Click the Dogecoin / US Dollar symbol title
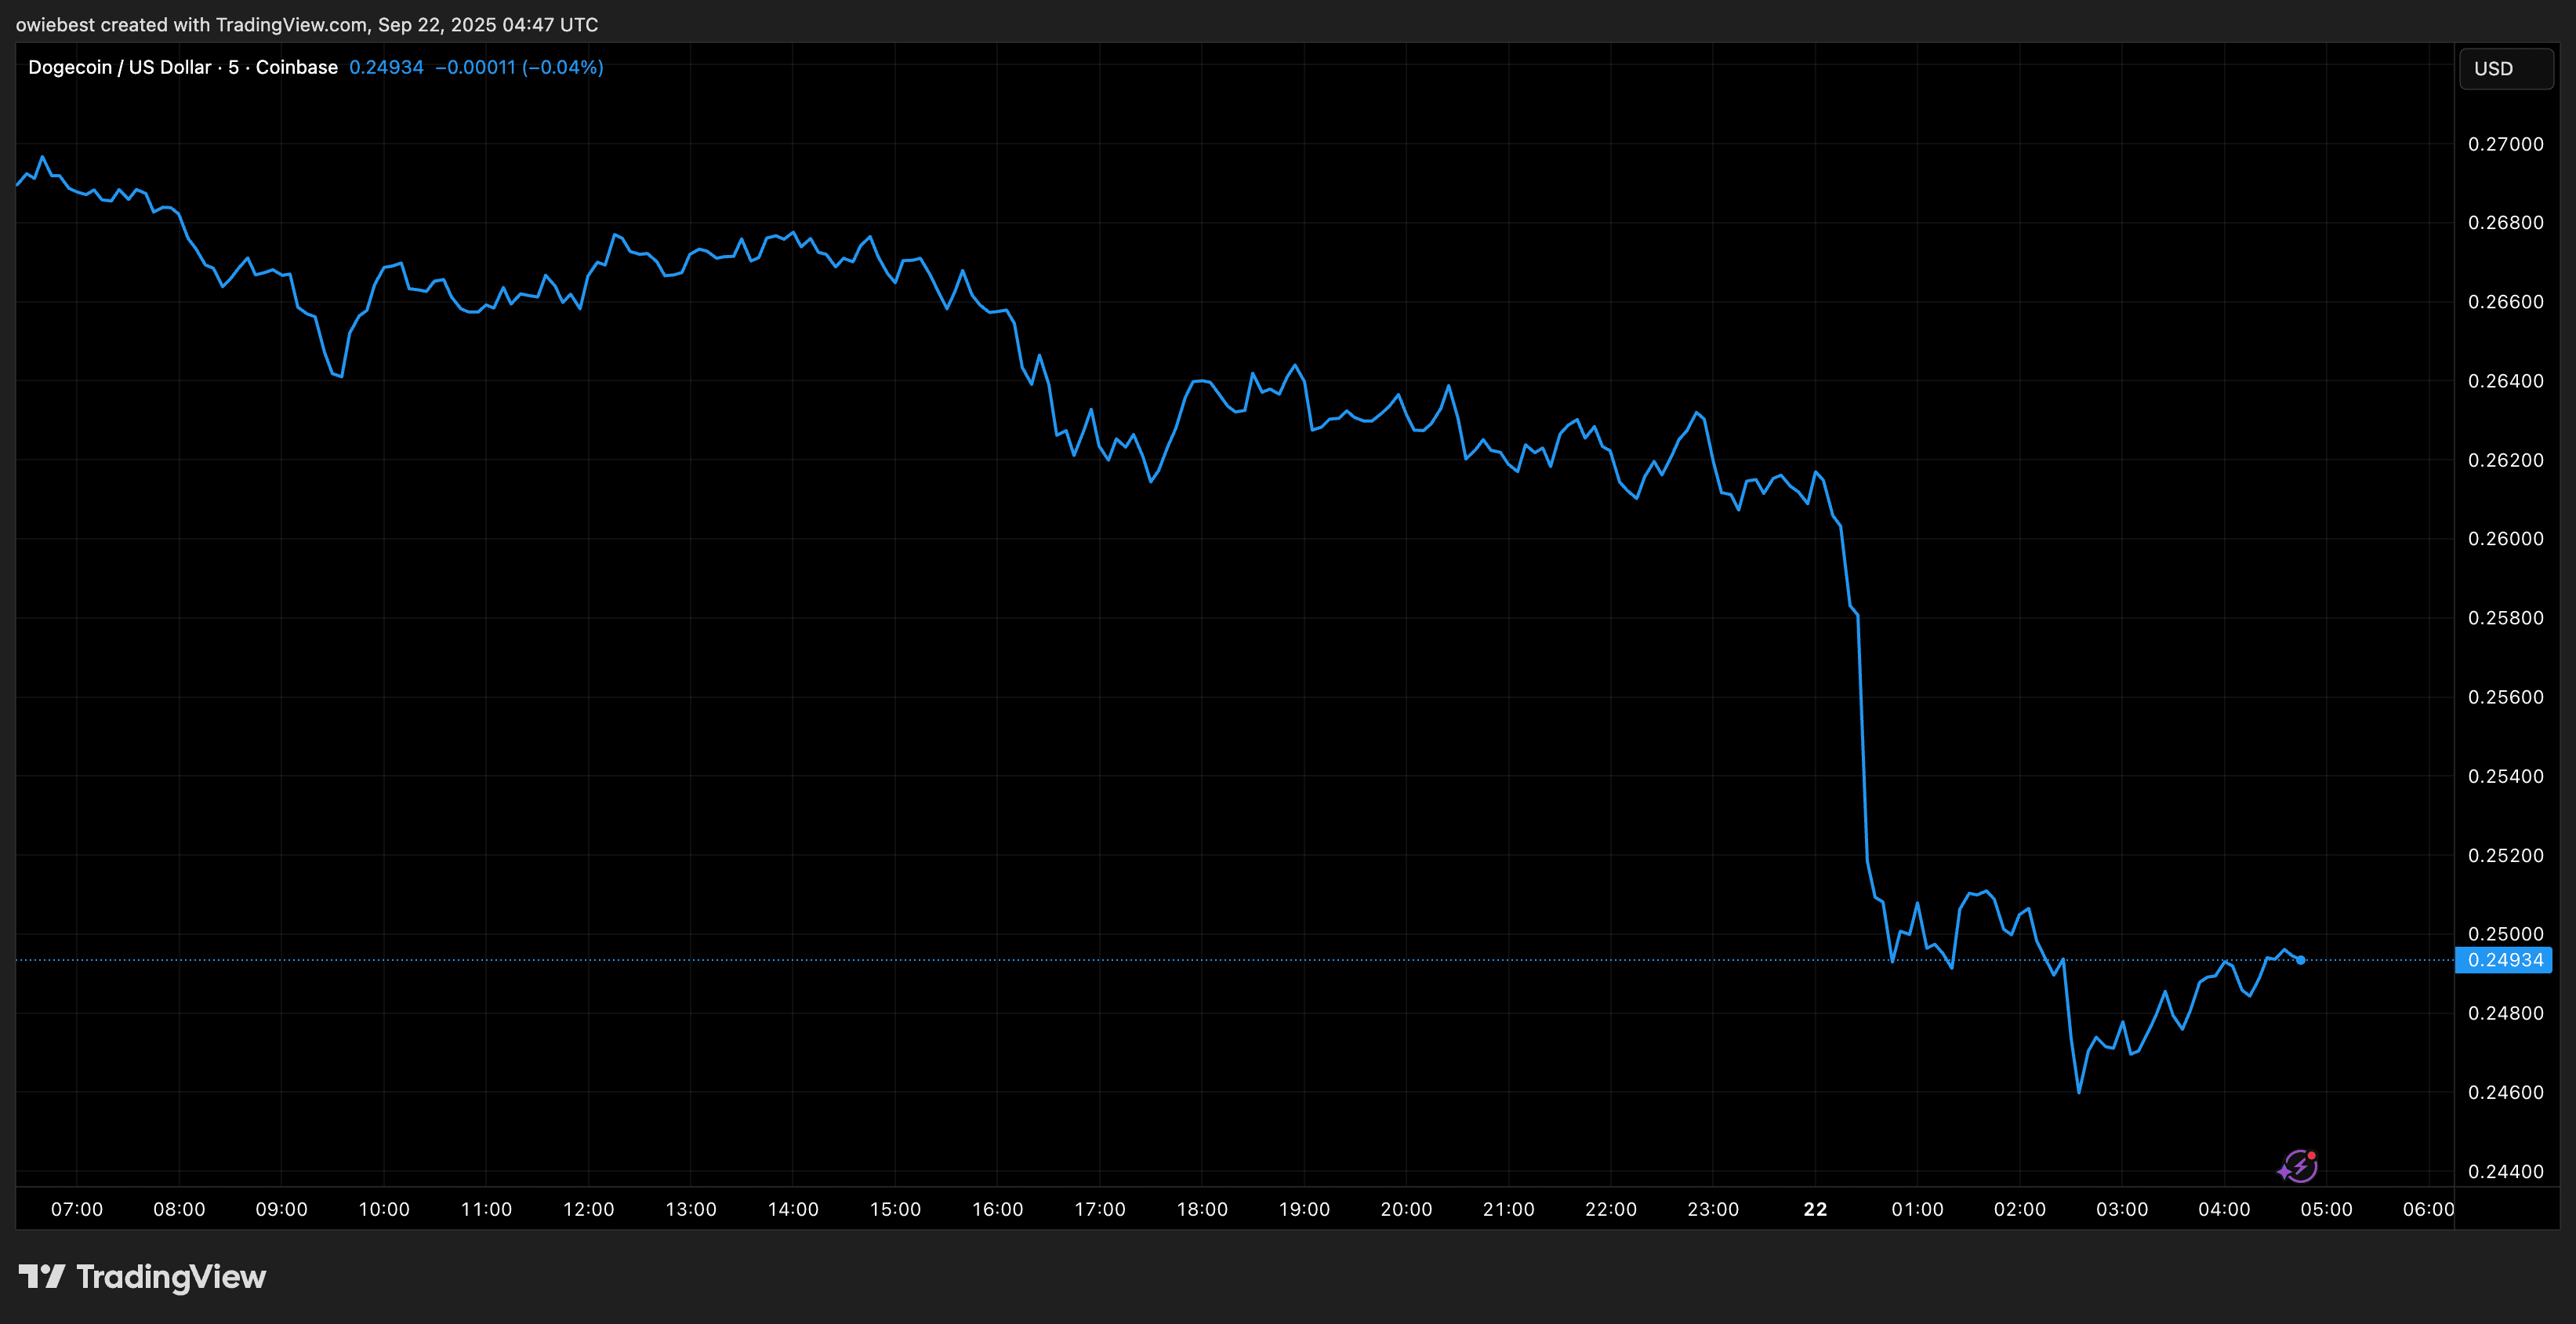 pos(119,67)
